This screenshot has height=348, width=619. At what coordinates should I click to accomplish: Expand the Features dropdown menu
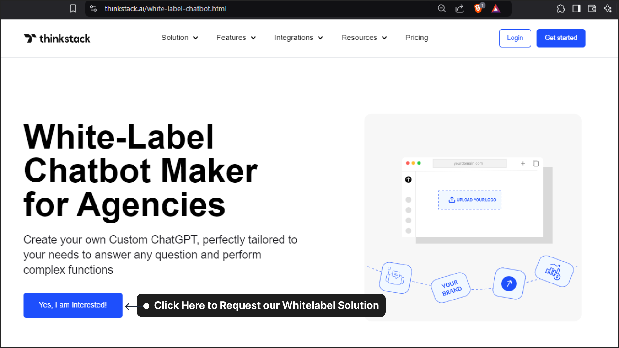(236, 38)
